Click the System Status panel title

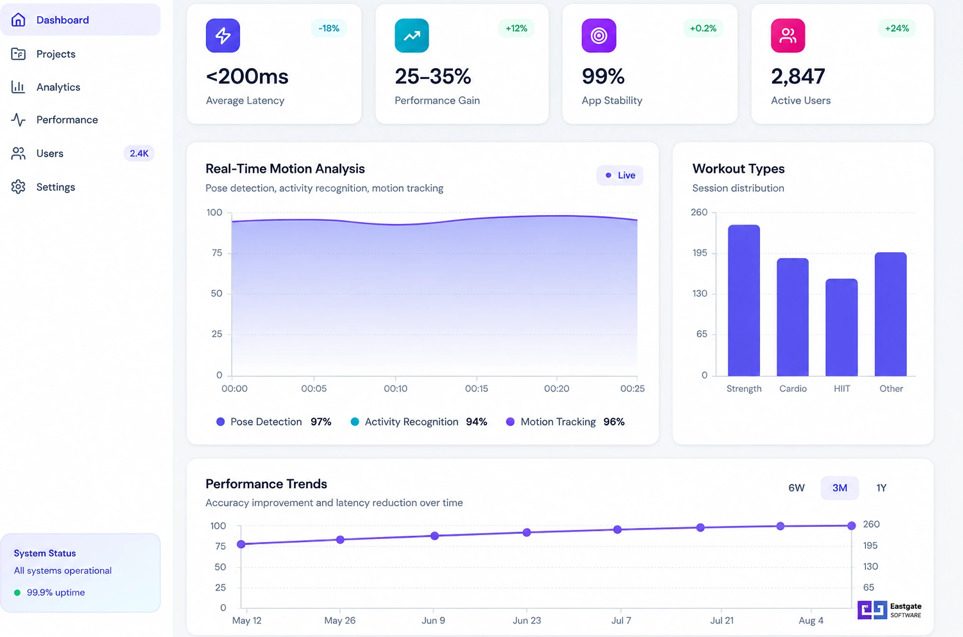tap(45, 553)
